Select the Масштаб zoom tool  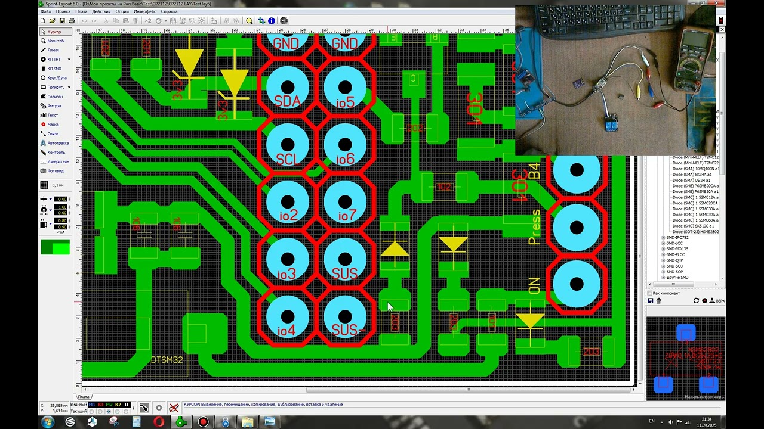click(56, 41)
